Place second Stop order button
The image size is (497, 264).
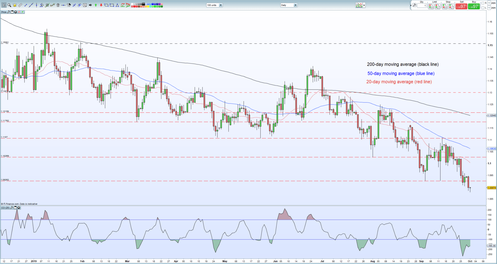coord(451,6)
